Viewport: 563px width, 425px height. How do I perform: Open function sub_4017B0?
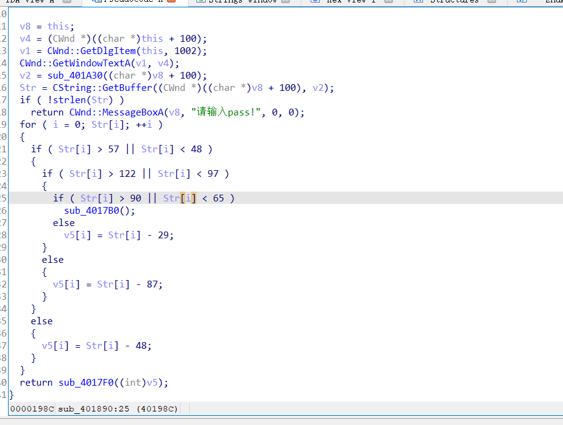coord(91,211)
